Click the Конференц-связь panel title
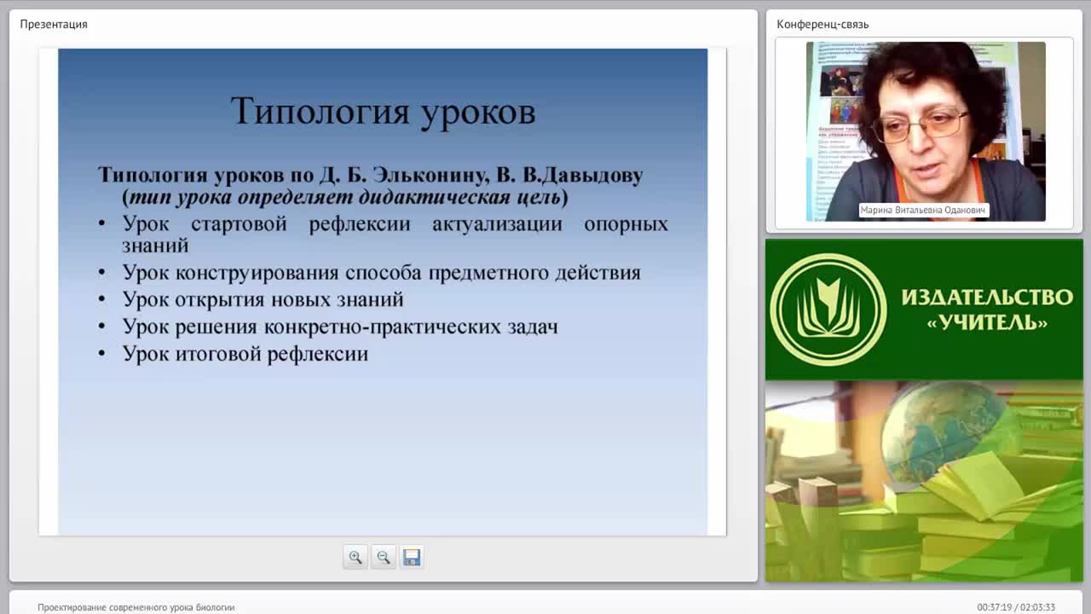Screen dimensions: 1091x614 click(x=823, y=24)
